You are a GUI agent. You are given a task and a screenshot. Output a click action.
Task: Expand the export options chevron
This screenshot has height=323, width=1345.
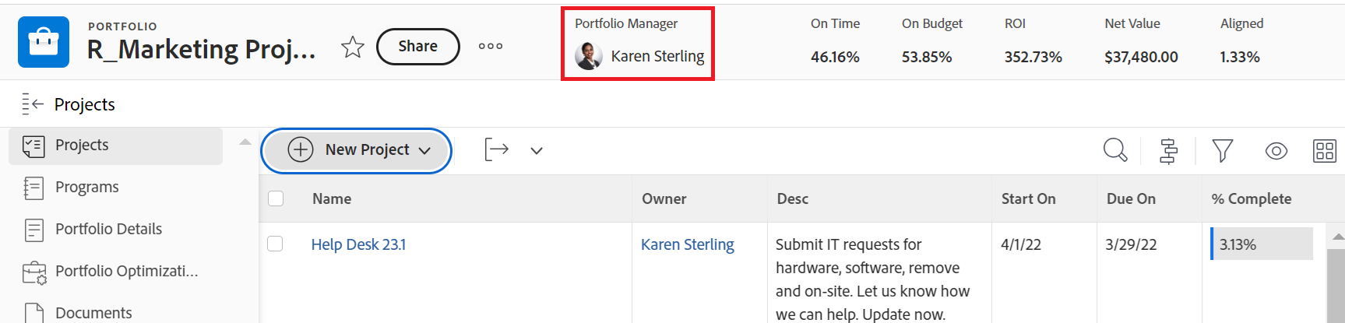coord(537,150)
